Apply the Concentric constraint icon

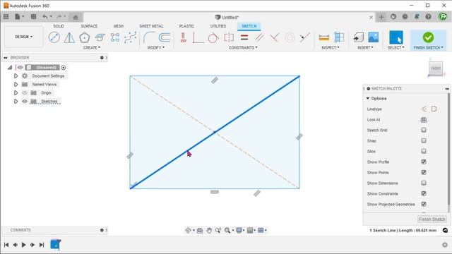click(290, 37)
